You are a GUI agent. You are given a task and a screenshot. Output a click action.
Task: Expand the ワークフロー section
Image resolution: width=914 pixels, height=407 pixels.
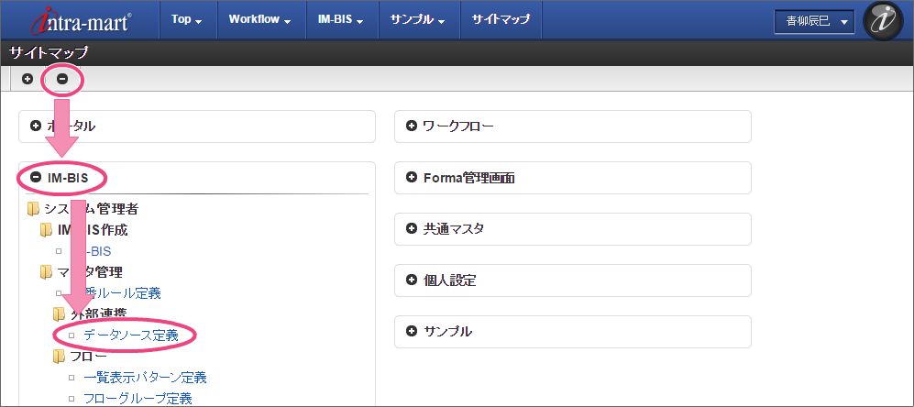click(411, 126)
